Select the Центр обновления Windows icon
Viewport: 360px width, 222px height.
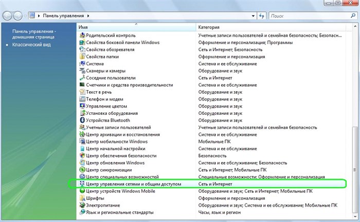click(82, 163)
